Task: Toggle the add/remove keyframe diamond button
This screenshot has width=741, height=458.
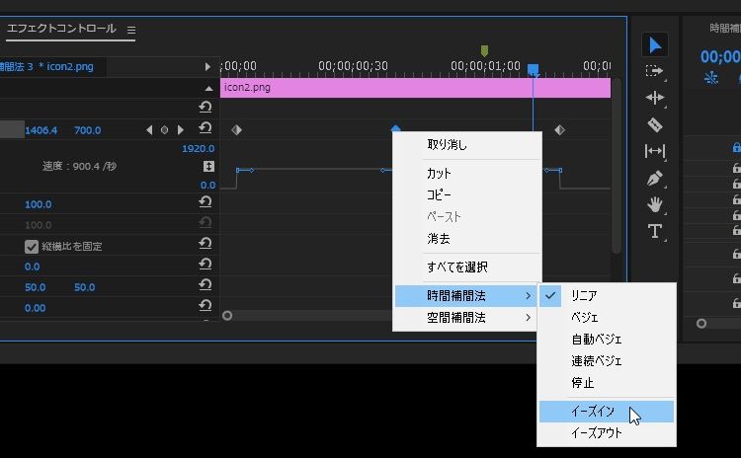Action: point(164,130)
